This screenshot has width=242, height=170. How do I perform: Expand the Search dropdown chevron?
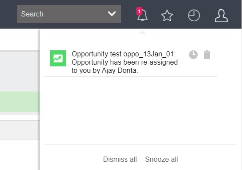[x=112, y=14]
